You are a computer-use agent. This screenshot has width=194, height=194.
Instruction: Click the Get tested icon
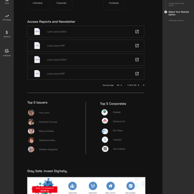click(x=130, y=186)
